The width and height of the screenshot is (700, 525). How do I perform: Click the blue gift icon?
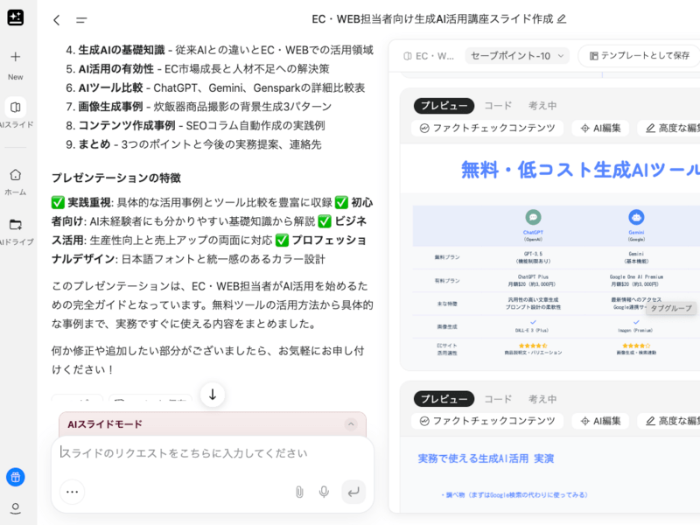pos(16,477)
